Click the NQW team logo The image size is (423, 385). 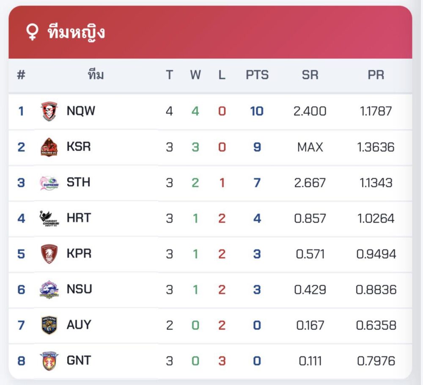coord(49,111)
